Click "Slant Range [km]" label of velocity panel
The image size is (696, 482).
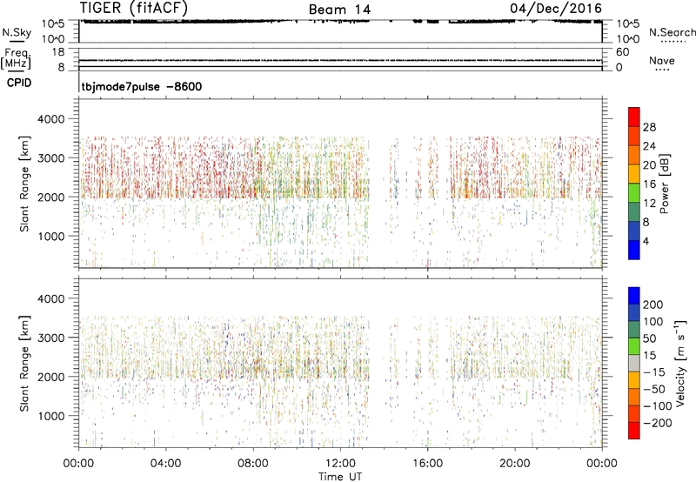coord(24,364)
